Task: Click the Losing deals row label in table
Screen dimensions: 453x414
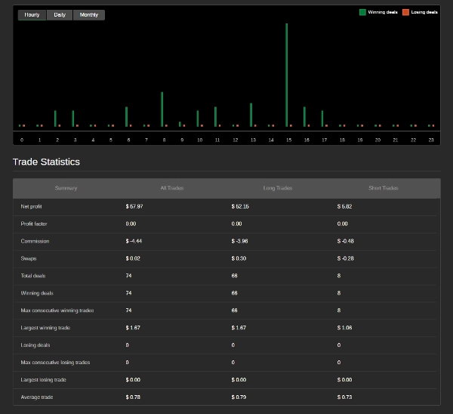Action: pos(35,345)
